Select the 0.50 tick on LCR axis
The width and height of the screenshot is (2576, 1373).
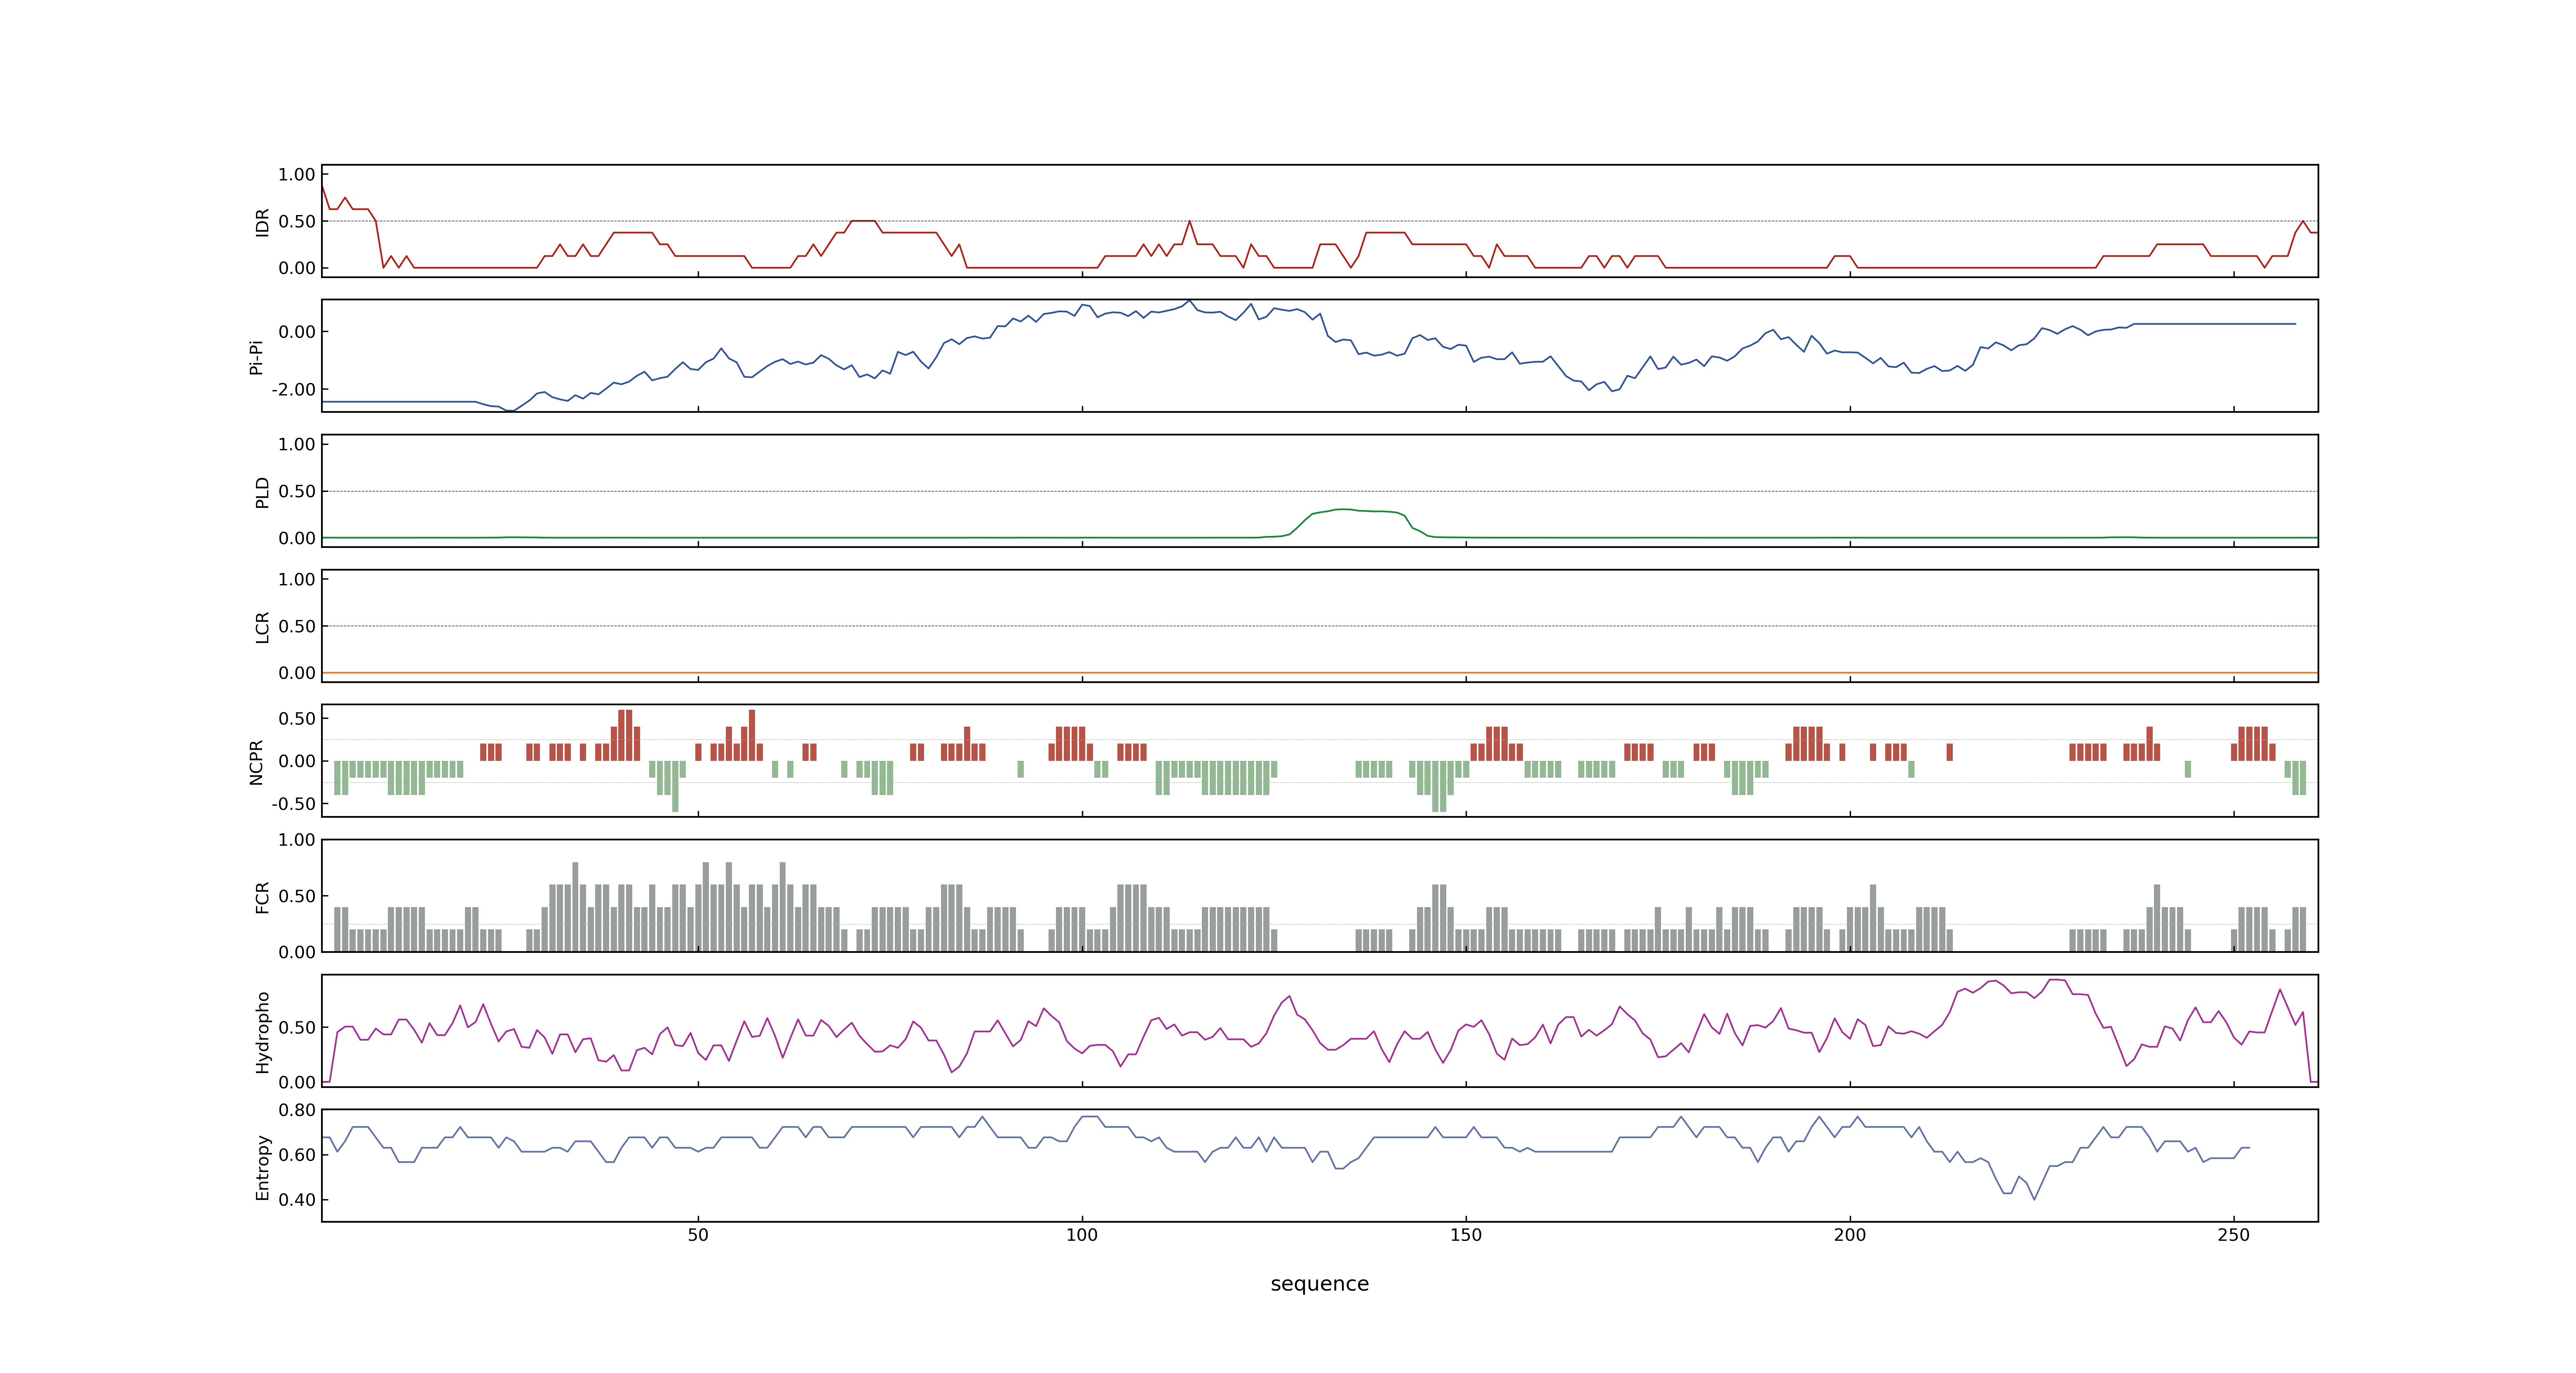pos(297,627)
